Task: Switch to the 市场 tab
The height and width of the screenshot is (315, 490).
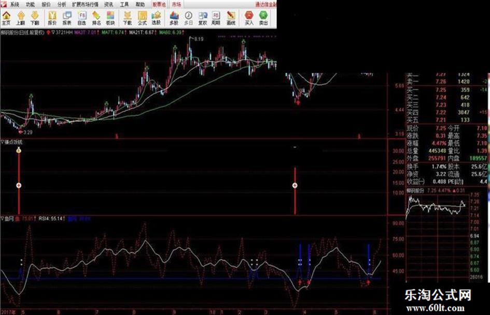Action: 176,4
